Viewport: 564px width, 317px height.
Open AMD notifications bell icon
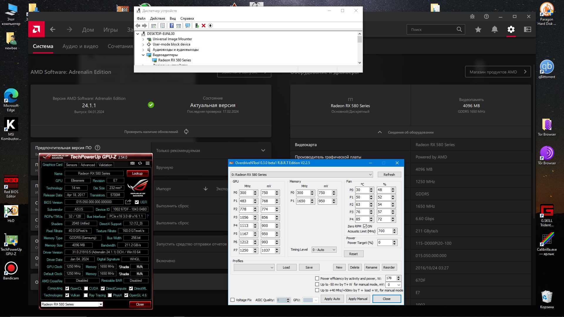point(495,29)
